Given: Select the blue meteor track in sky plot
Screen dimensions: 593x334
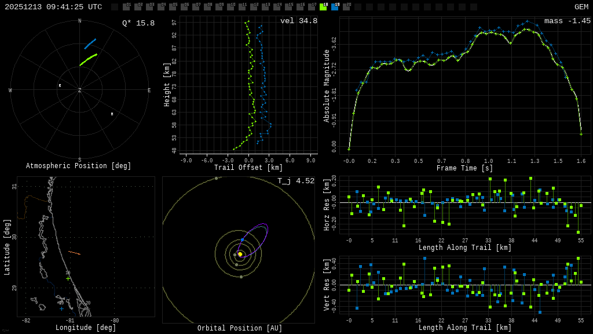Looking at the screenshot, I should (90, 44).
